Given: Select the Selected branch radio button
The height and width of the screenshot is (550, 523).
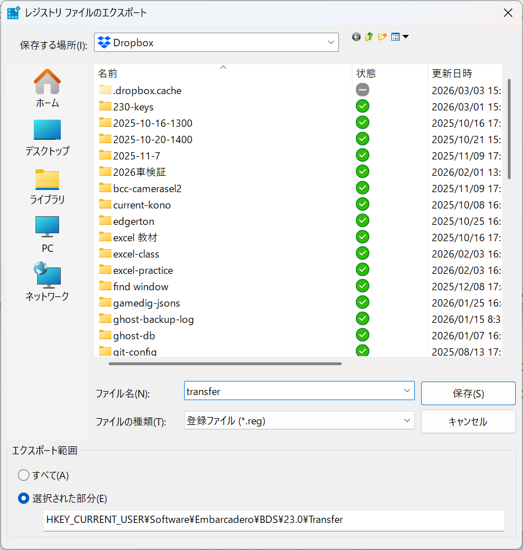Looking at the screenshot, I should coord(24,498).
